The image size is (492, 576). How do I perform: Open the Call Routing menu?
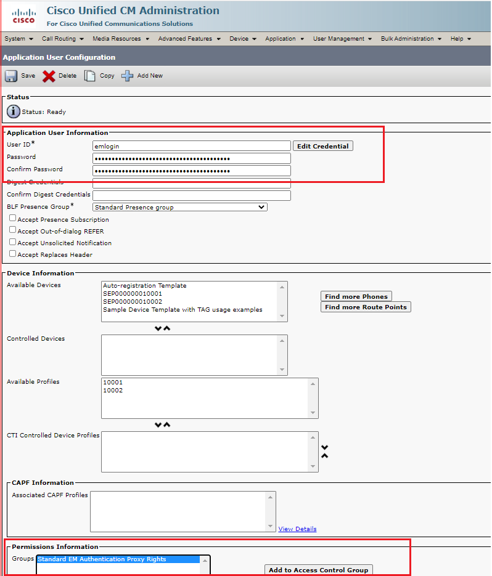62,39
